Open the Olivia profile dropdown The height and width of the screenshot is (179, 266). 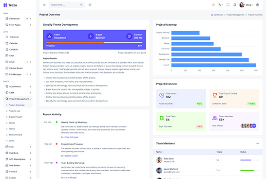[246, 5]
